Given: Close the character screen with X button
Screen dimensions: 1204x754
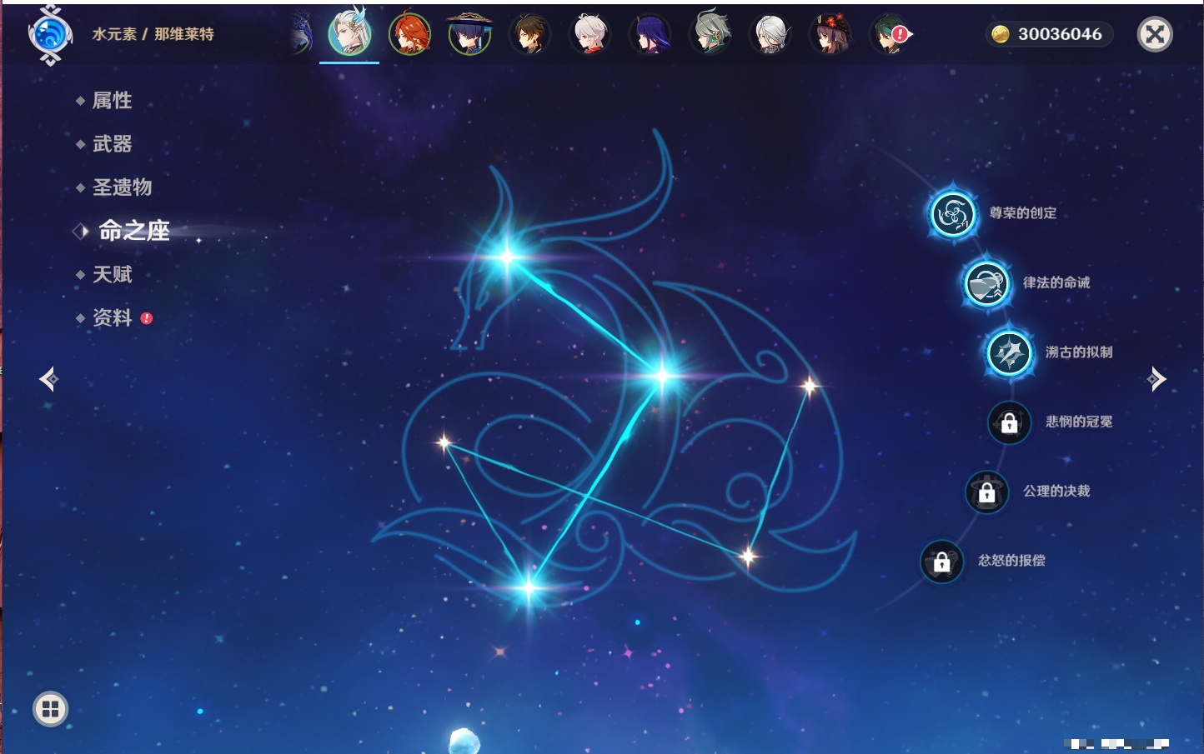Looking at the screenshot, I should tap(1155, 34).
